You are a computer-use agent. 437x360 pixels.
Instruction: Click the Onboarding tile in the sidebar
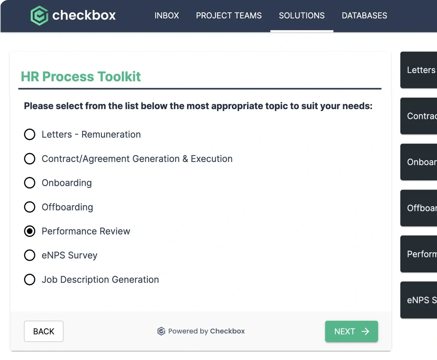[x=421, y=162]
